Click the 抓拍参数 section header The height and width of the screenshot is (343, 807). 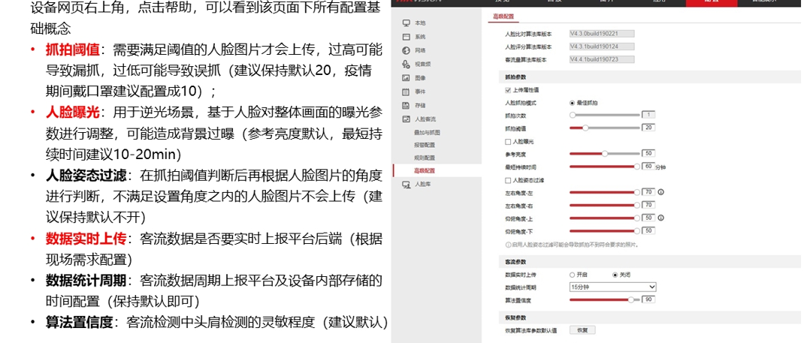(x=649, y=77)
